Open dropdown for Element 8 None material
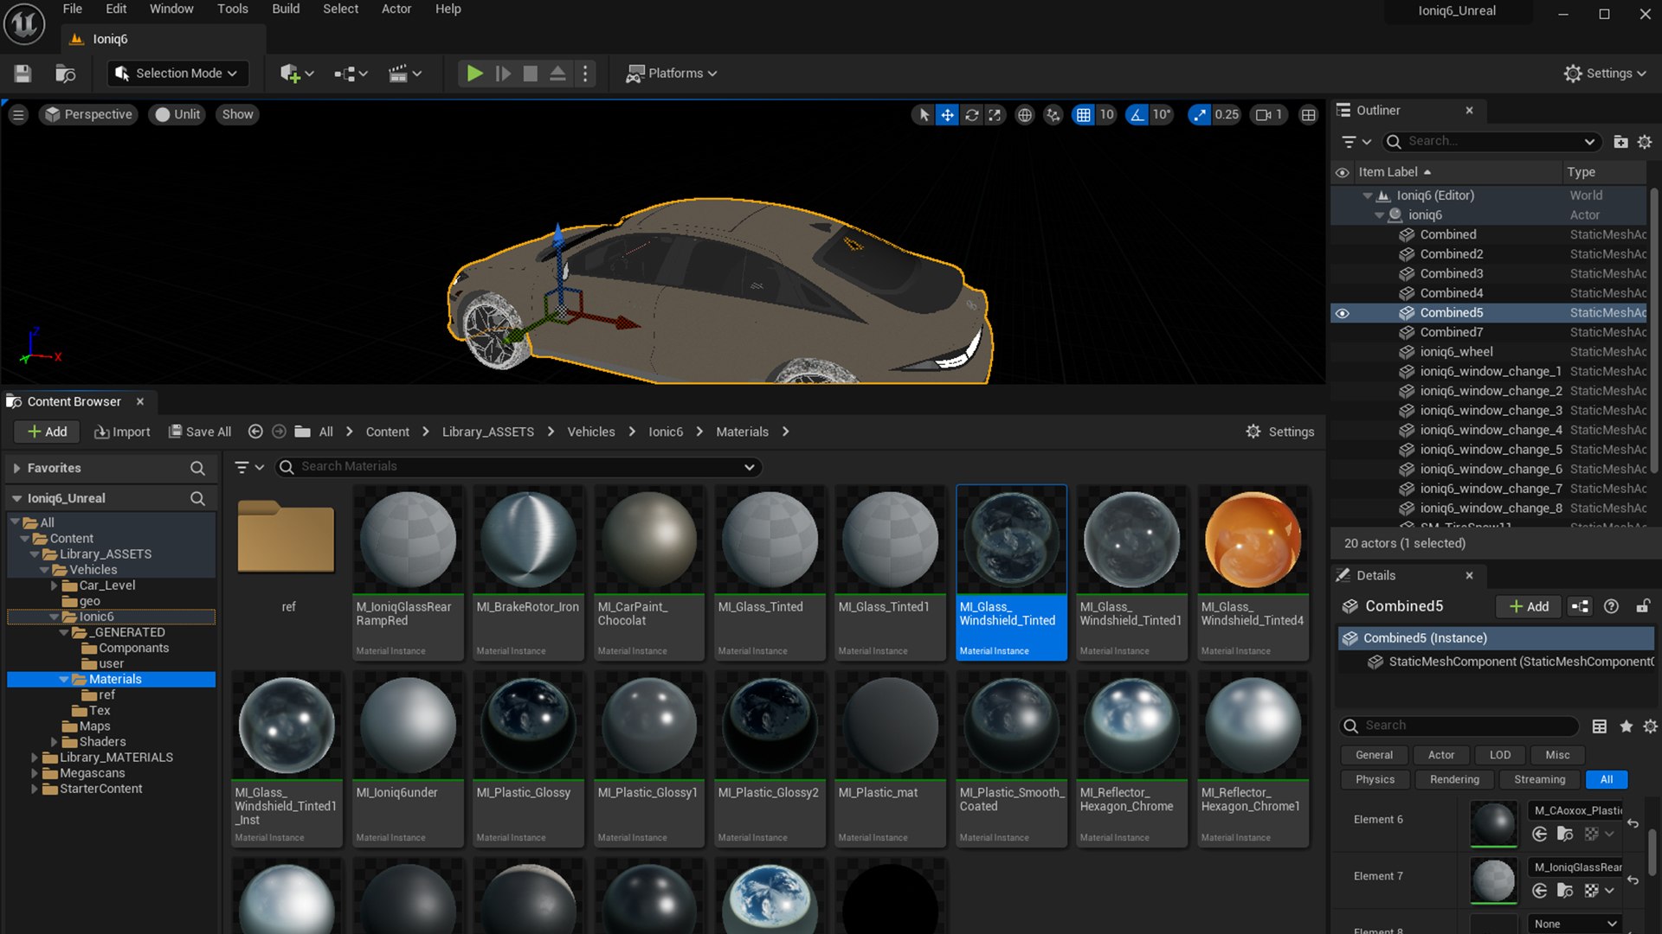Screen dimensions: 1662x934 [x=1575, y=924]
